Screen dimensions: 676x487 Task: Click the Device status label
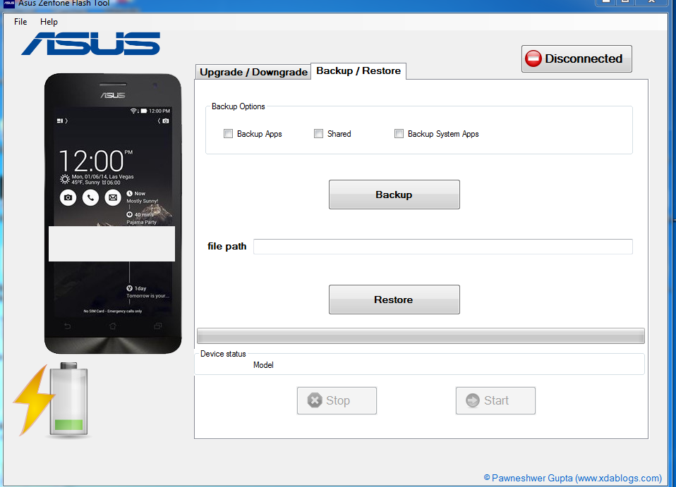point(223,354)
